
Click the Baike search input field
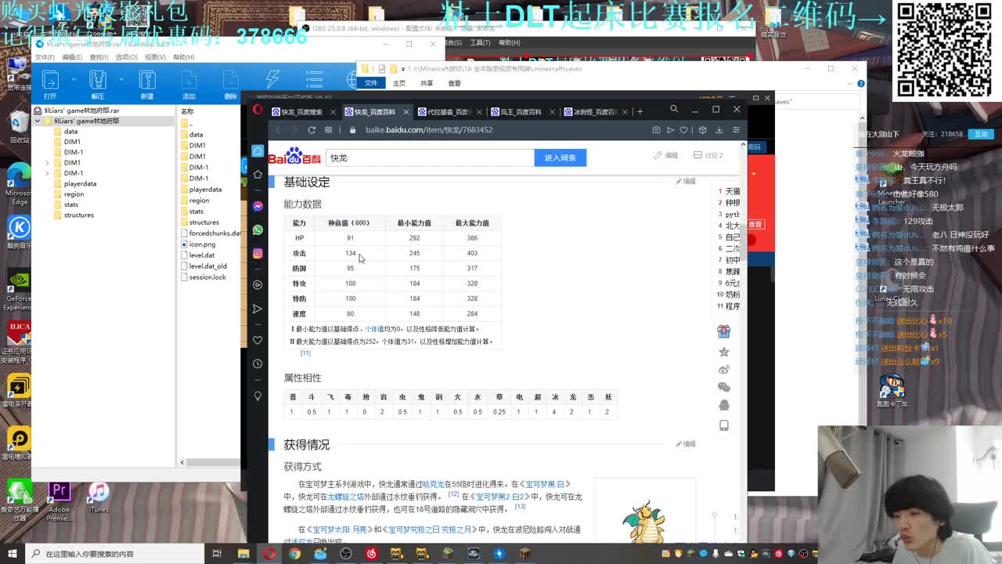[430, 157]
